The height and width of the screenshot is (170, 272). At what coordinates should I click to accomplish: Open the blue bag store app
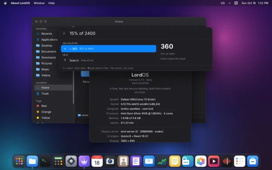click(x=253, y=161)
